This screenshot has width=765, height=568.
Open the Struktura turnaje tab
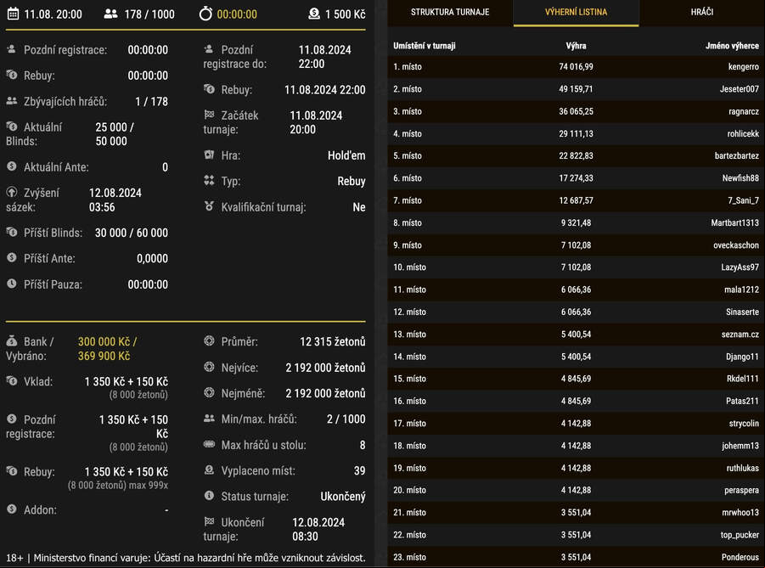[450, 12]
